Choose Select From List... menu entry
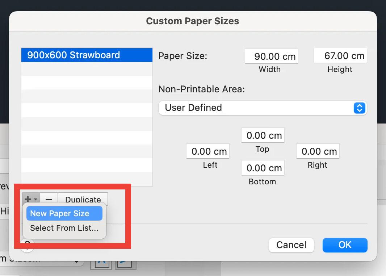 pos(64,228)
